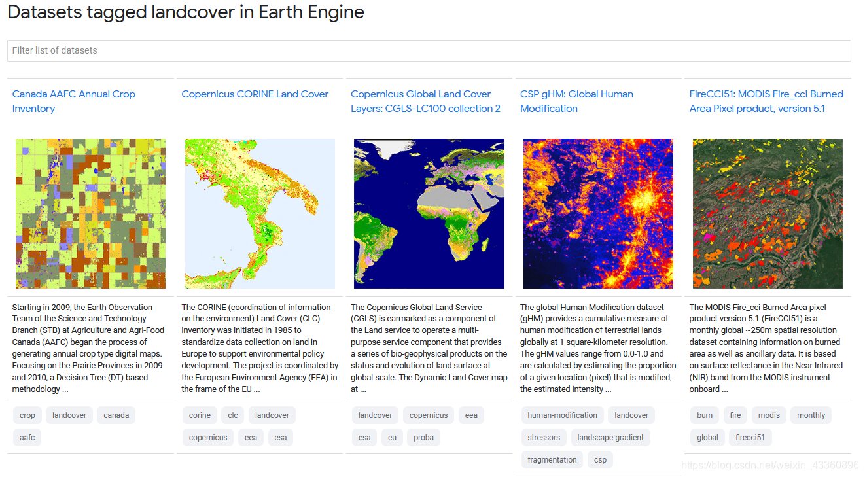Select the crop tag
This screenshot has width=865, height=477.
coord(27,415)
